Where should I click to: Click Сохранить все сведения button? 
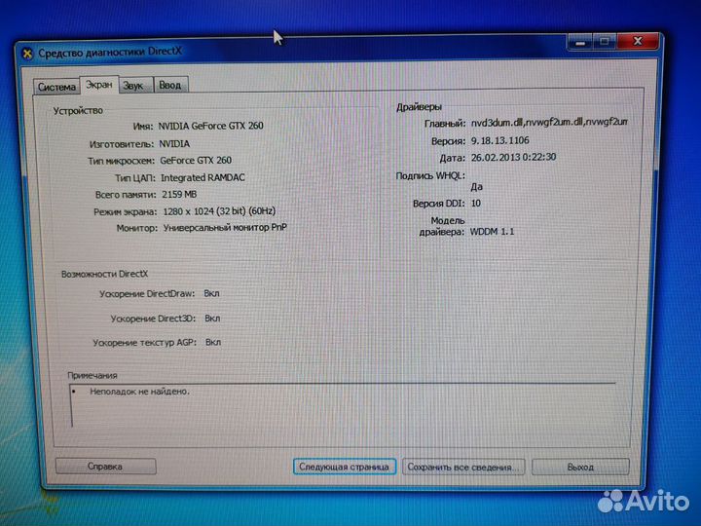click(x=463, y=467)
